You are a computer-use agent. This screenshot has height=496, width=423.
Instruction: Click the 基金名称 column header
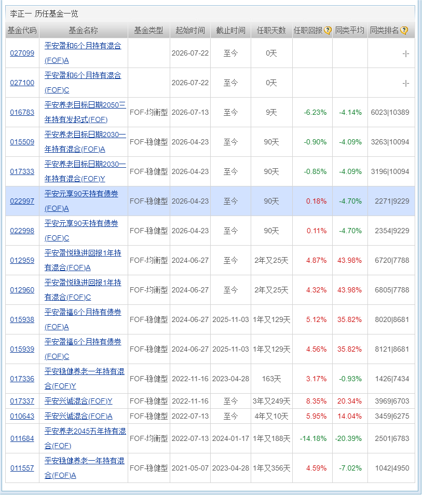(84, 30)
